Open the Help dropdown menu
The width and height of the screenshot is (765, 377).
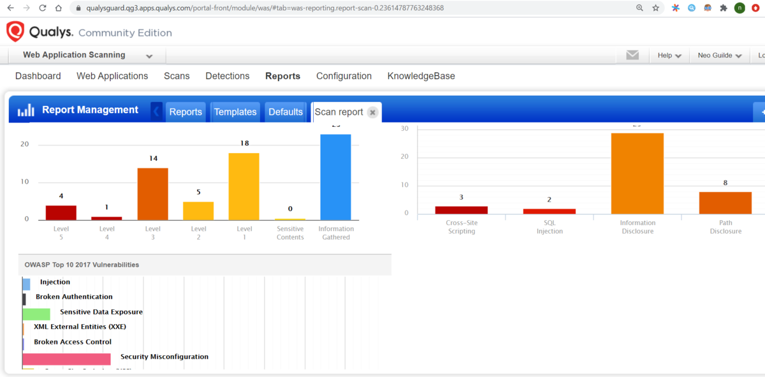coord(669,55)
